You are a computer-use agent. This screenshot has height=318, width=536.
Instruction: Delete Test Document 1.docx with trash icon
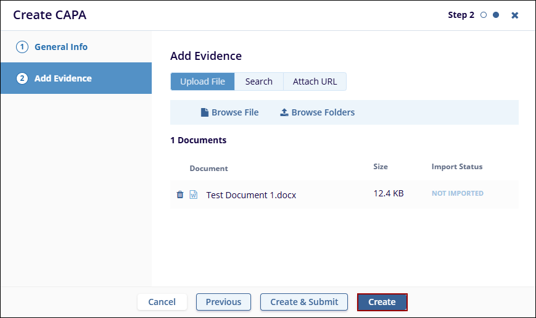click(180, 195)
